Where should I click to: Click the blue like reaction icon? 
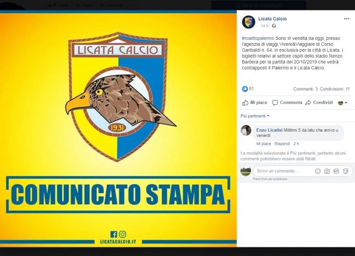(x=245, y=89)
